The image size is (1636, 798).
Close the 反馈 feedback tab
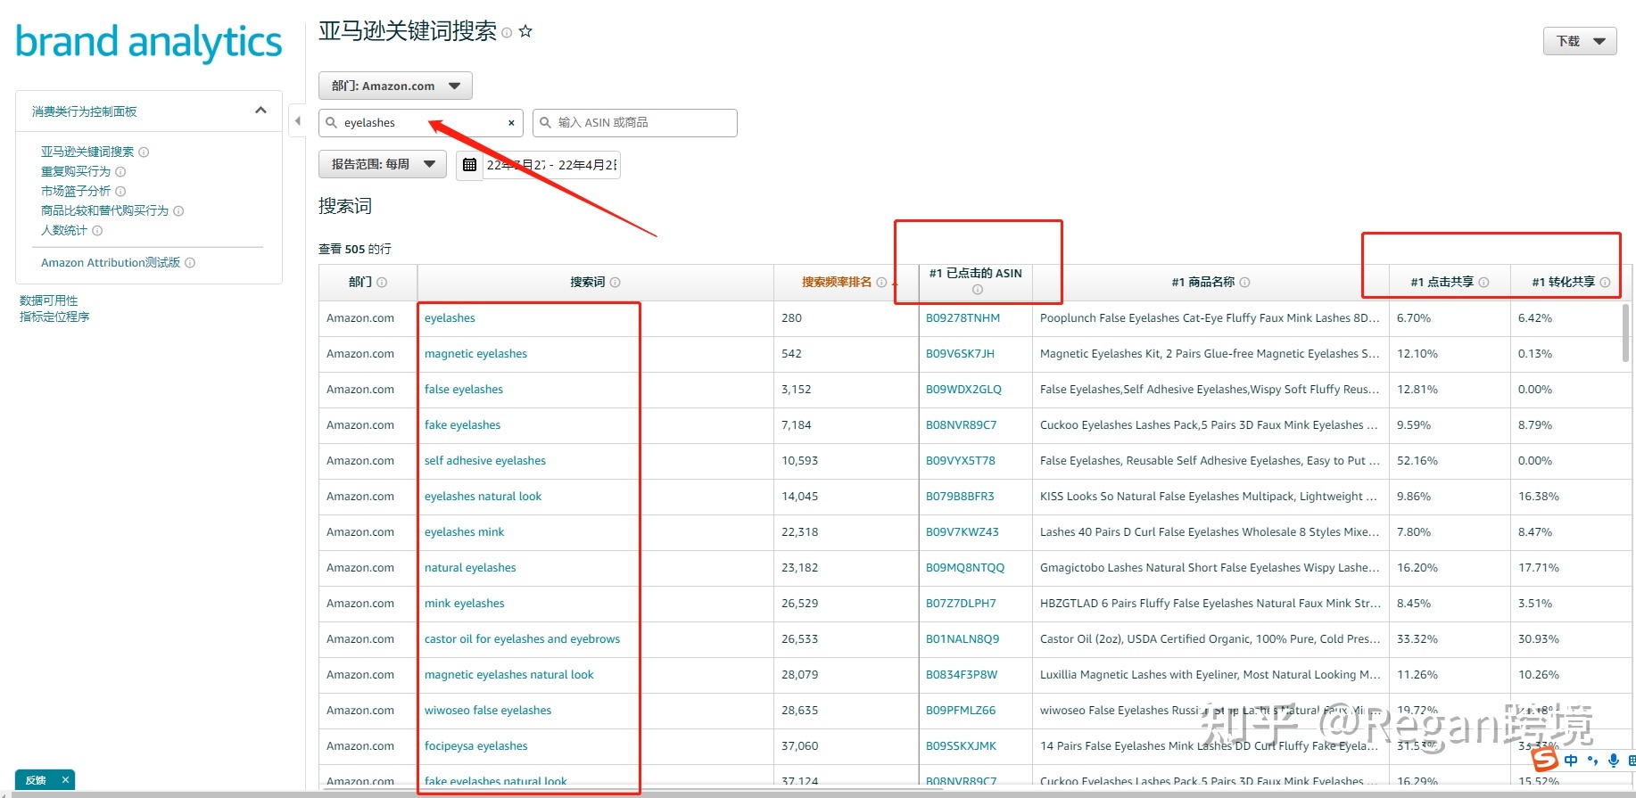pyautogui.click(x=65, y=780)
